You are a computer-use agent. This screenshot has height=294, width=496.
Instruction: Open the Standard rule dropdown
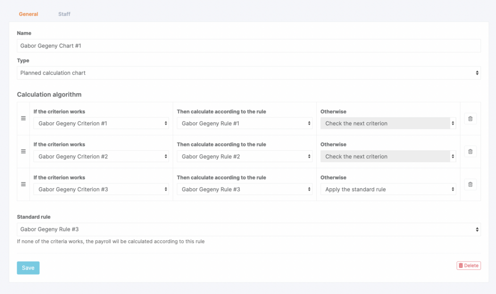point(248,229)
